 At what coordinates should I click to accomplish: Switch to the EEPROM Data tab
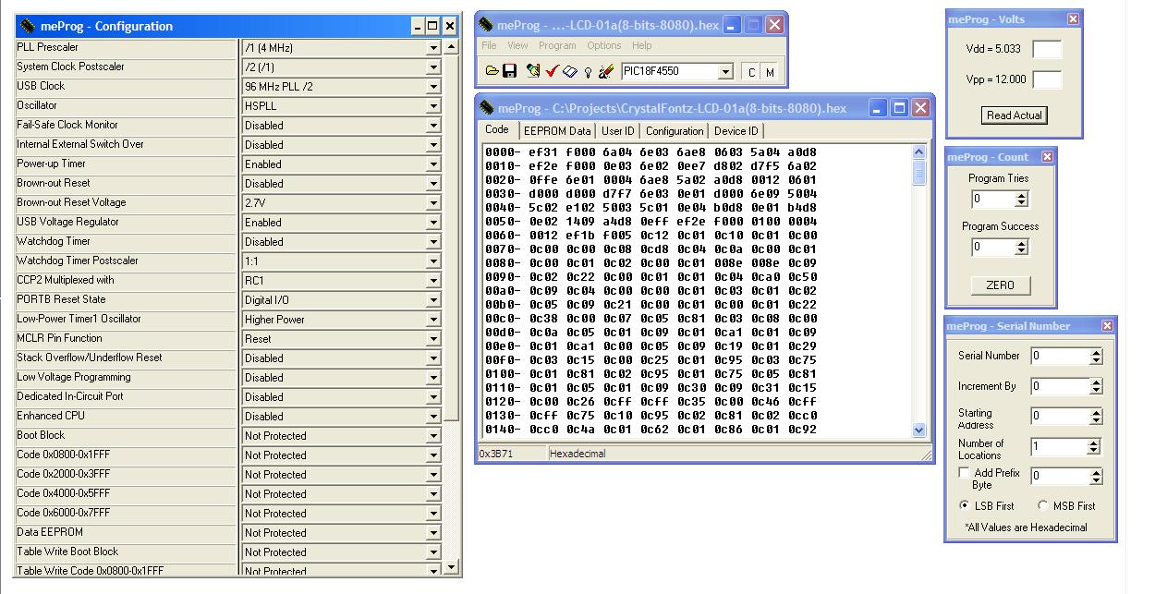556,131
